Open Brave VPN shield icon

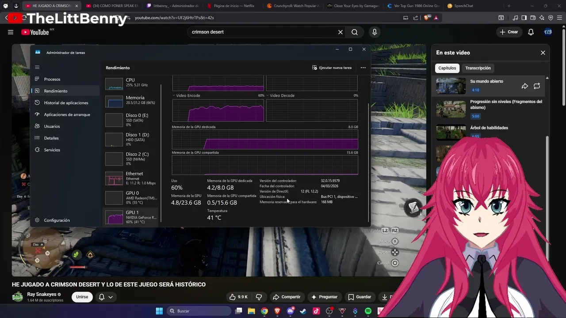551,18
